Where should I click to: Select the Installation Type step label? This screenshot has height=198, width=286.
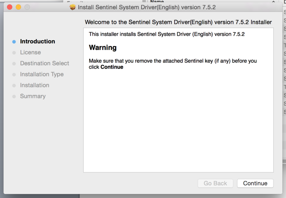[x=42, y=74]
